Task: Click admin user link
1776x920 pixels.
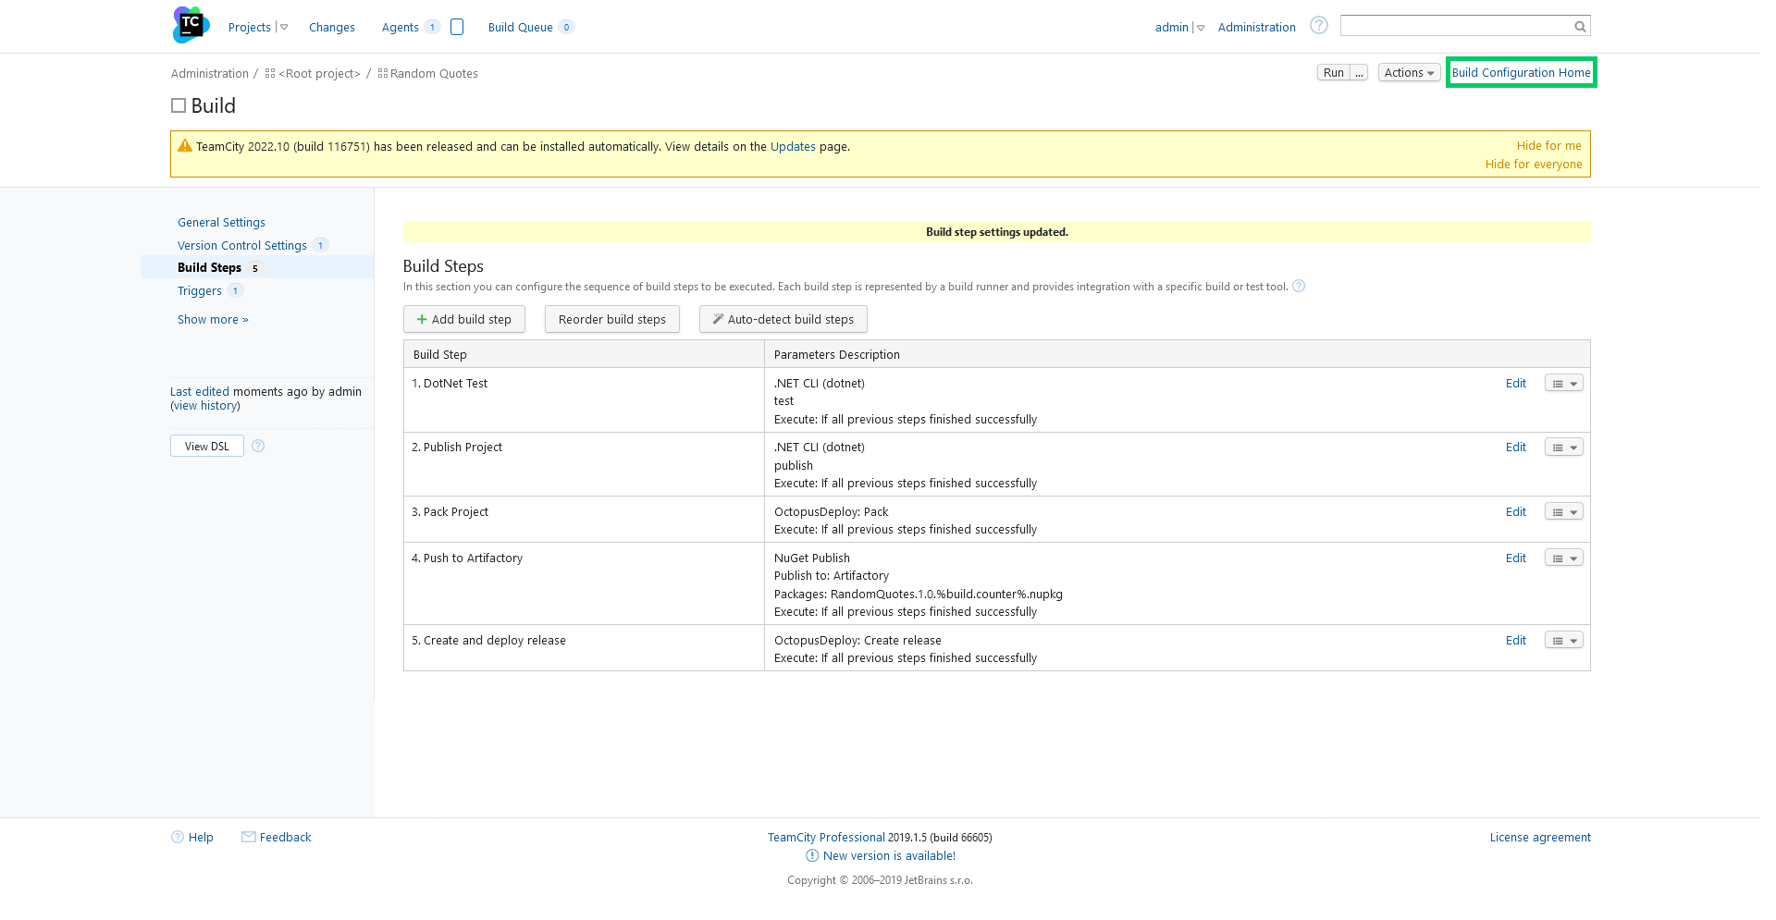Action: (1172, 28)
